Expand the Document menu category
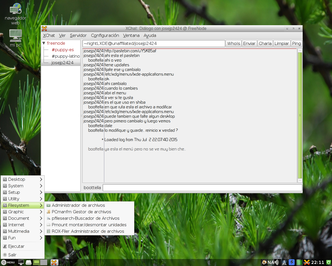This screenshot has height=266, width=332. (22, 218)
